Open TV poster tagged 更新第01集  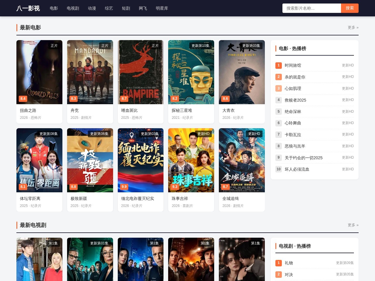90,259
